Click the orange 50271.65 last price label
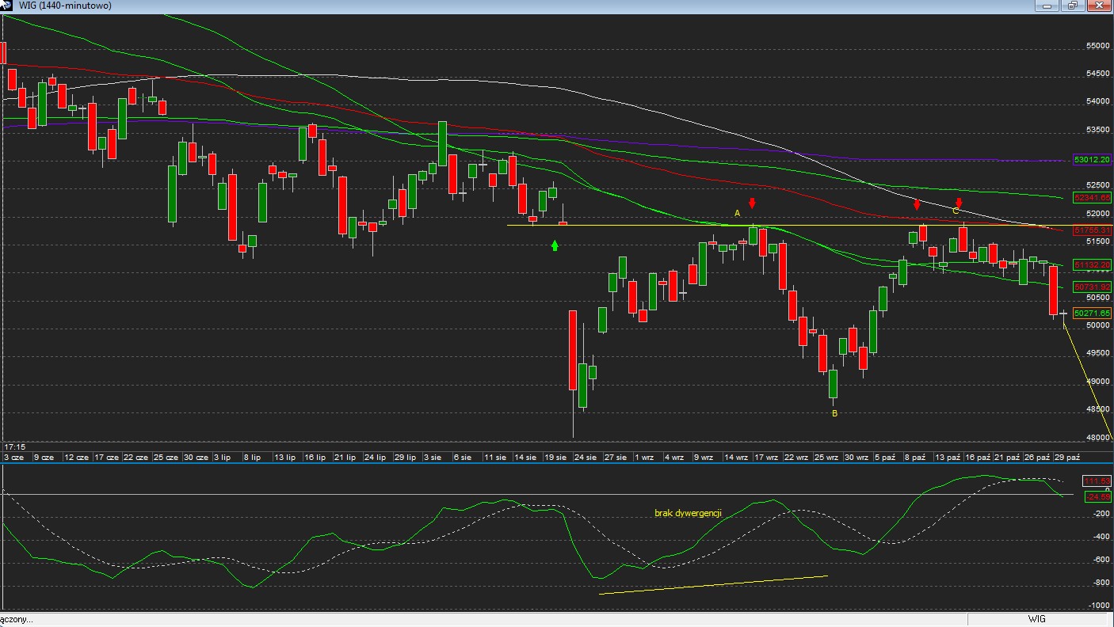Image resolution: width=1114 pixels, height=627 pixels. coord(1091,313)
